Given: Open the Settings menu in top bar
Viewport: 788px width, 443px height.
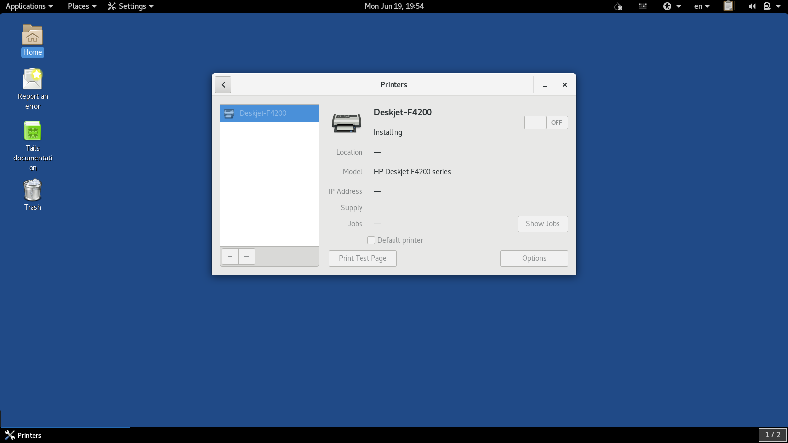Looking at the screenshot, I should pyautogui.click(x=131, y=6).
